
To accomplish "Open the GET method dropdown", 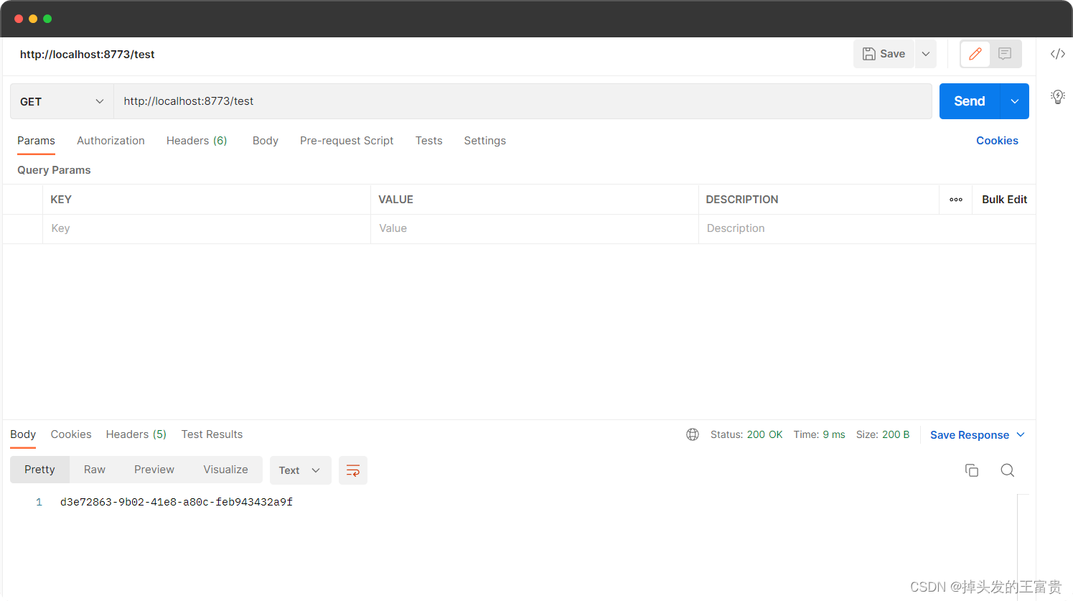I will click(x=62, y=101).
